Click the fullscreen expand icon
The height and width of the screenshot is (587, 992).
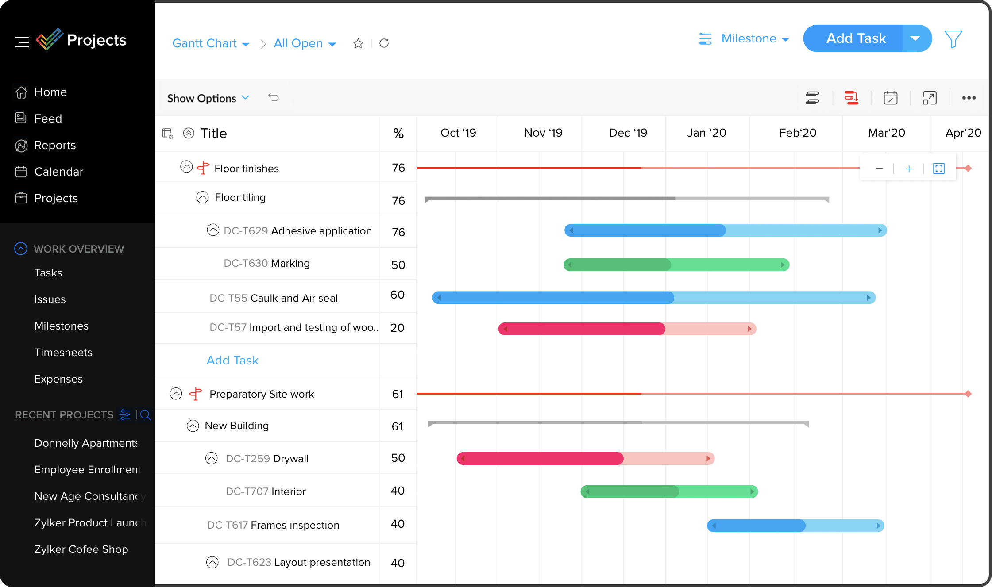point(929,98)
